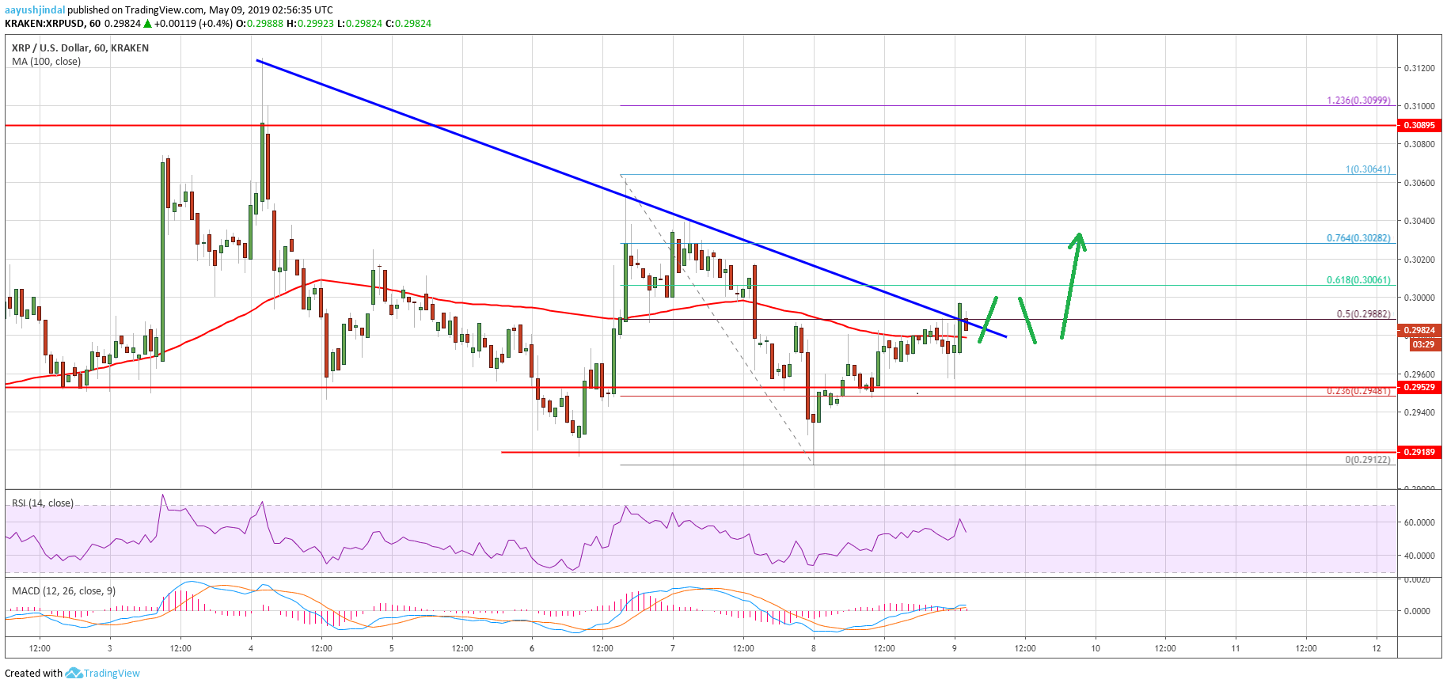Select the 0.764(0.30282) Fibonacci label

click(1358, 238)
